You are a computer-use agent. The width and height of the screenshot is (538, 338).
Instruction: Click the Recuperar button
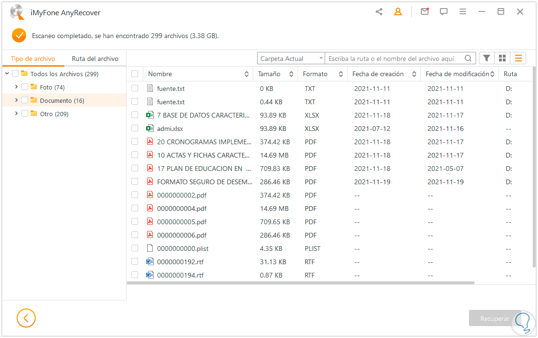(495, 318)
